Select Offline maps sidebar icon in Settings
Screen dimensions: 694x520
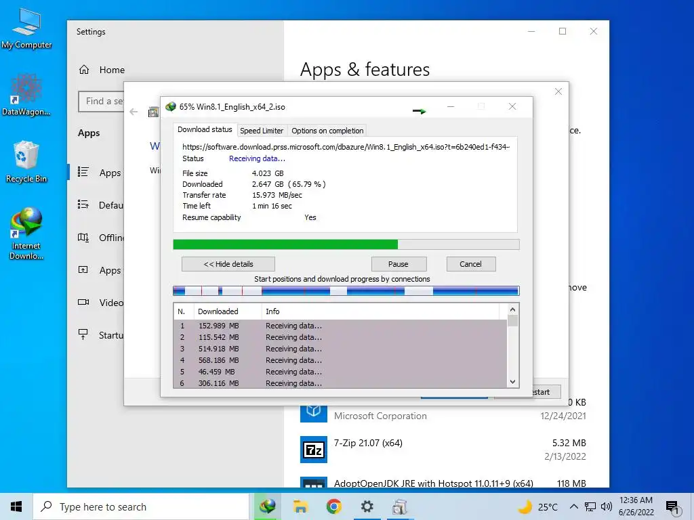83,238
